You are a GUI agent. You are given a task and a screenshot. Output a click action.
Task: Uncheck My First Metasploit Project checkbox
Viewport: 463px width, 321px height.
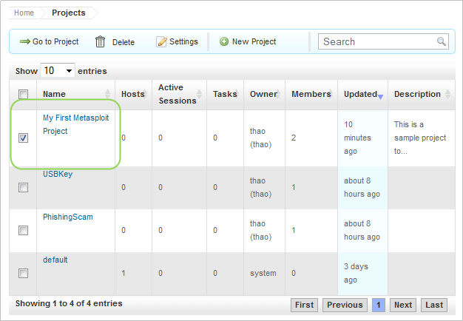point(24,138)
